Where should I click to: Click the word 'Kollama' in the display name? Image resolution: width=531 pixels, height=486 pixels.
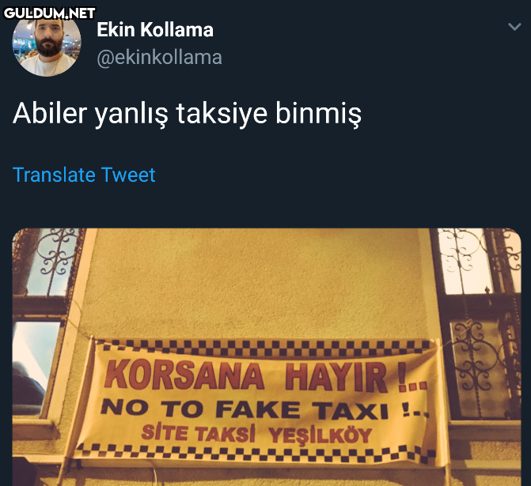(176, 30)
